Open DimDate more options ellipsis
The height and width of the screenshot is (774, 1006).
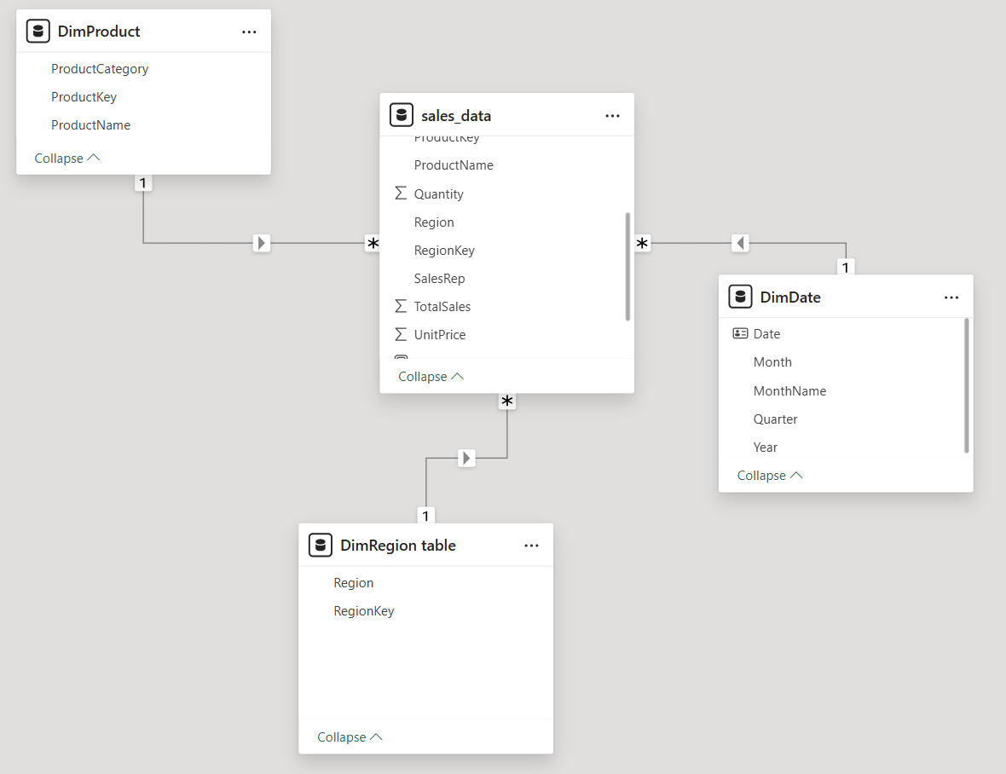tap(951, 297)
